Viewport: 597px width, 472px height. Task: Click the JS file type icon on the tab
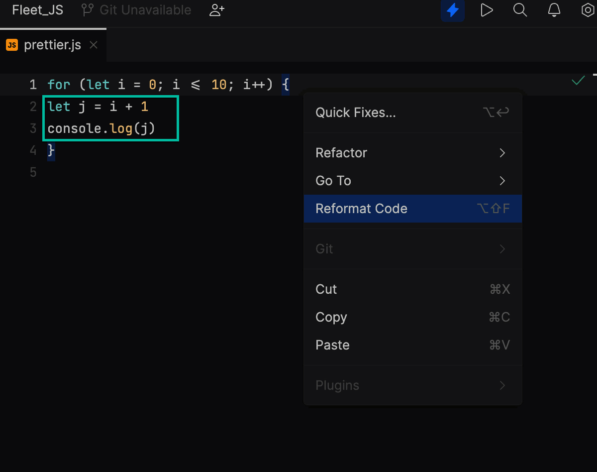point(12,44)
